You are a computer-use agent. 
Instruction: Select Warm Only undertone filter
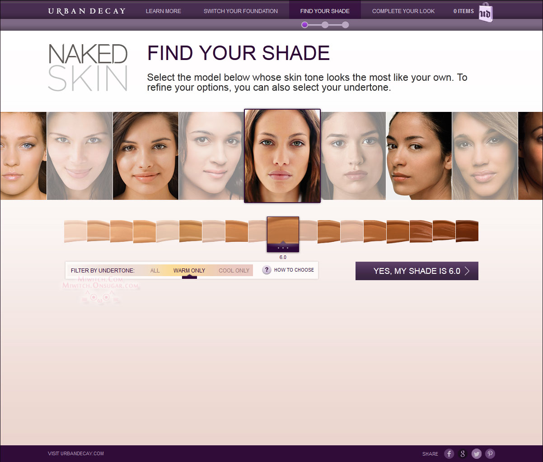(x=189, y=271)
